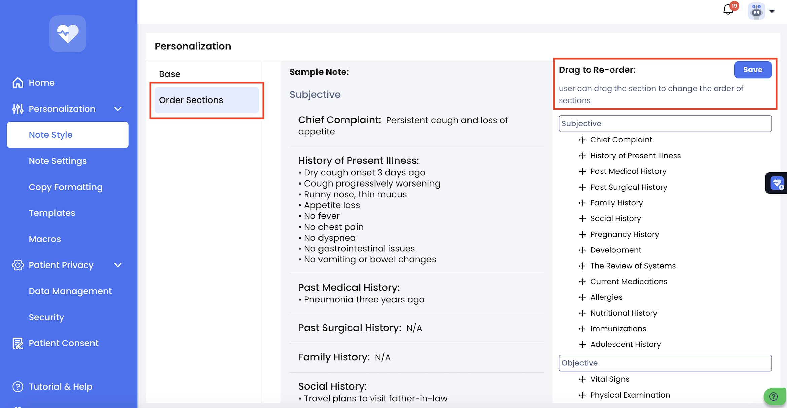787x408 pixels.
Task: Click the floating heart widget icon
Action: point(777,183)
